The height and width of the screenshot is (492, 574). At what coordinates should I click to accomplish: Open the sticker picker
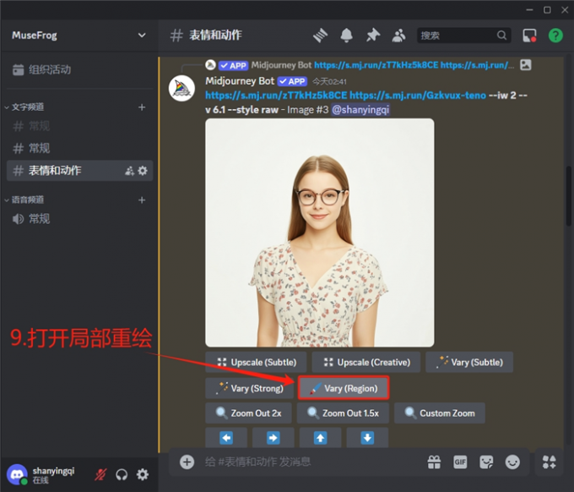coord(486,462)
